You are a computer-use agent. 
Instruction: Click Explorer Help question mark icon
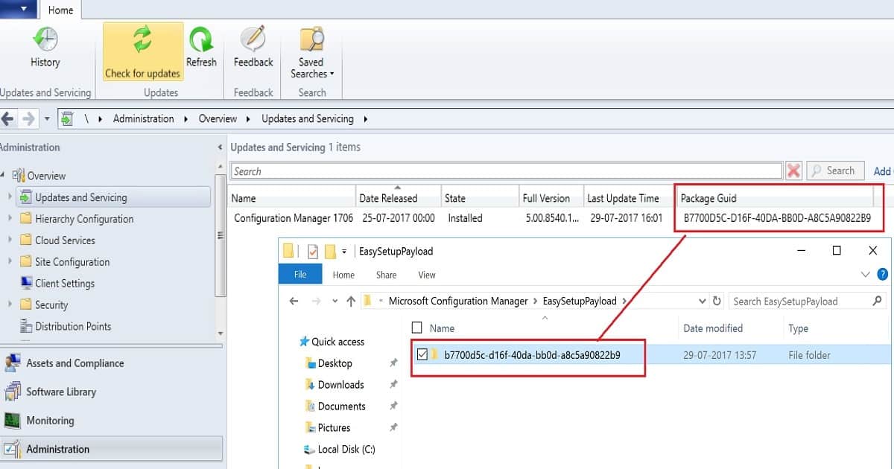[x=883, y=275]
